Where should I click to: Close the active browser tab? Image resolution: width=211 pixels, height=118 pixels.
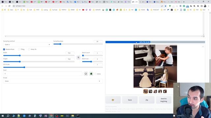coord(137,2)
